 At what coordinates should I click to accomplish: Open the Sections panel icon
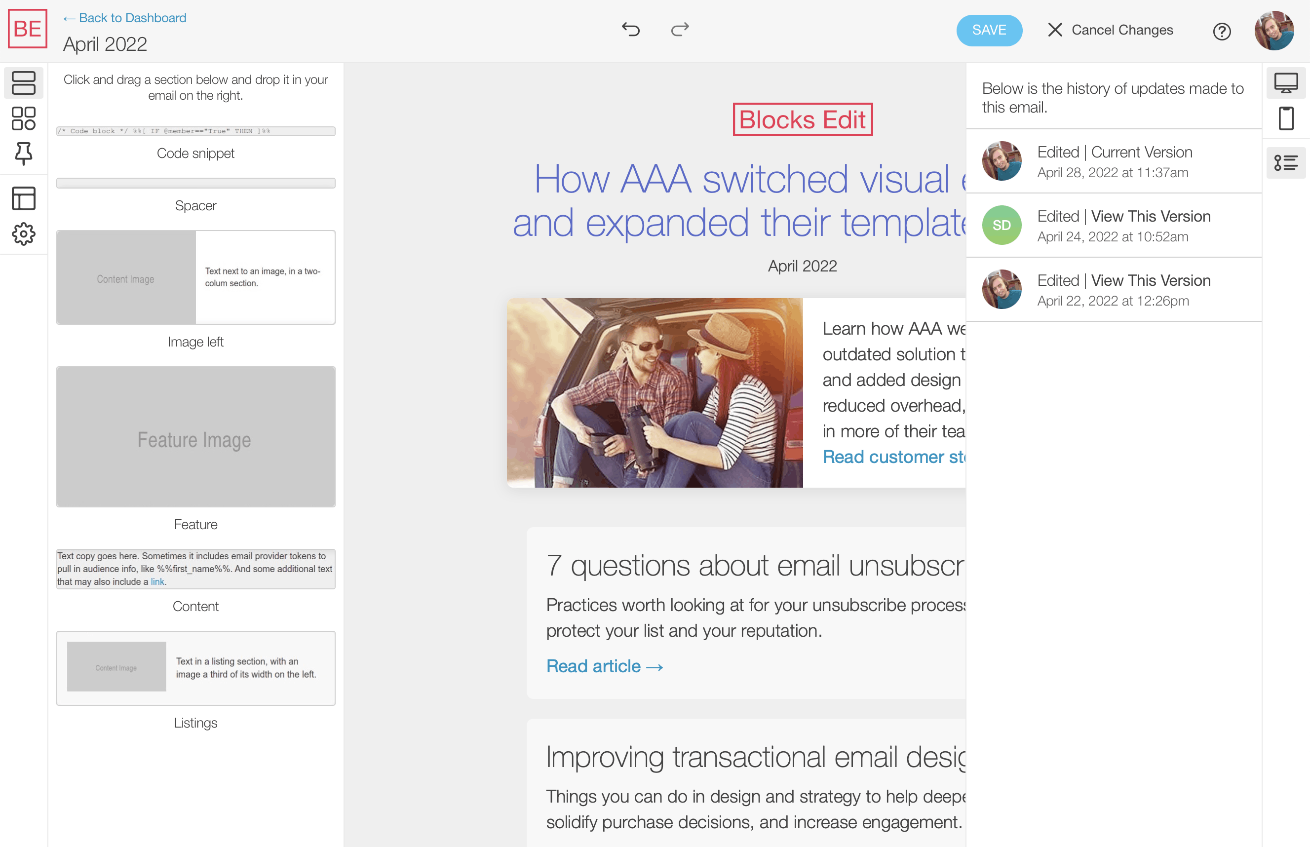click(x=24, y=82)
